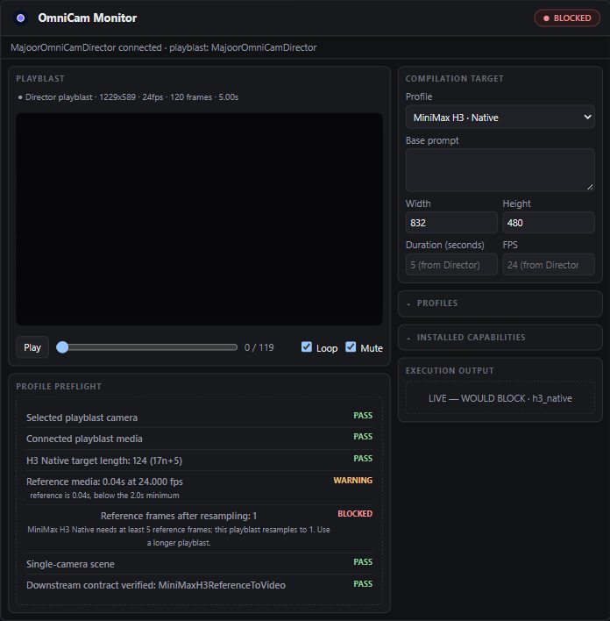Image resolution: width=610 pixels, height=621 pixels.
Task: Click the 'reference is 0.04s, below the 2.0s minimum' note
Action: click(104, 496)
